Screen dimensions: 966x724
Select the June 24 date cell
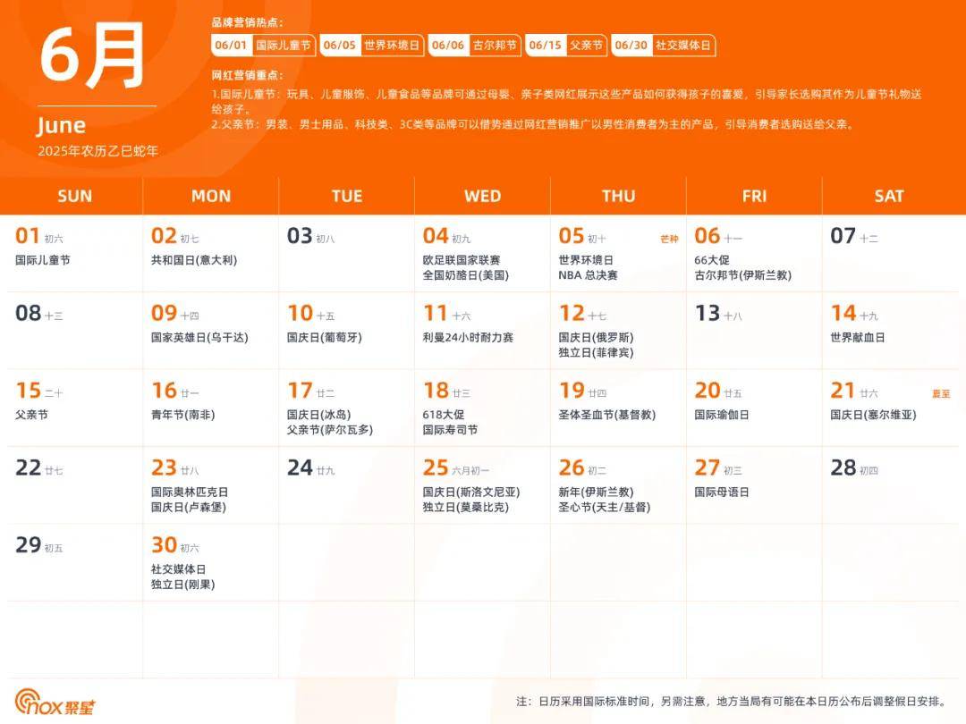pyautogui.click(x=346, y=484)
